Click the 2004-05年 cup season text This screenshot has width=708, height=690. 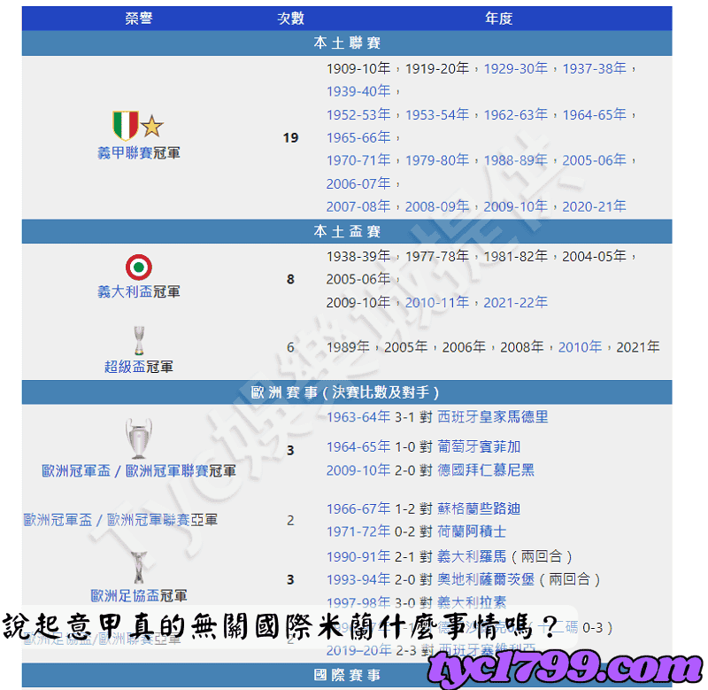pos(594,256)
